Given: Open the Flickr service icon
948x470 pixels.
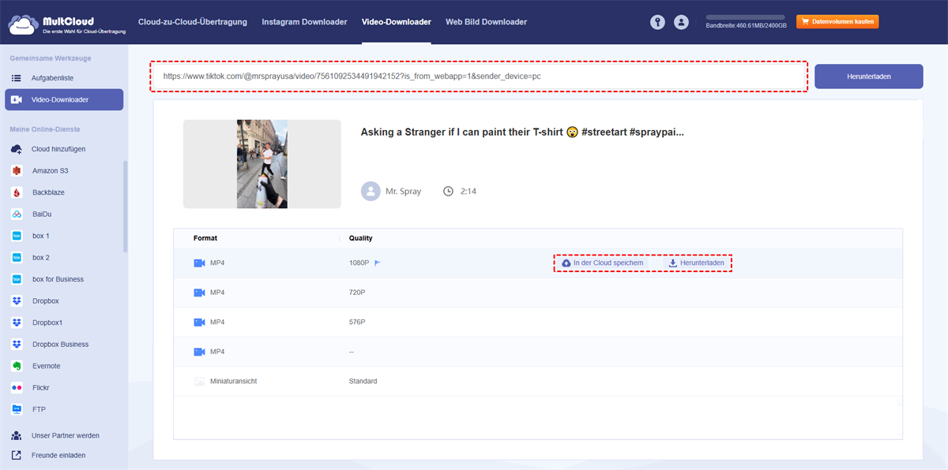Looking at the screenshot, I should [x=17, y=388].
